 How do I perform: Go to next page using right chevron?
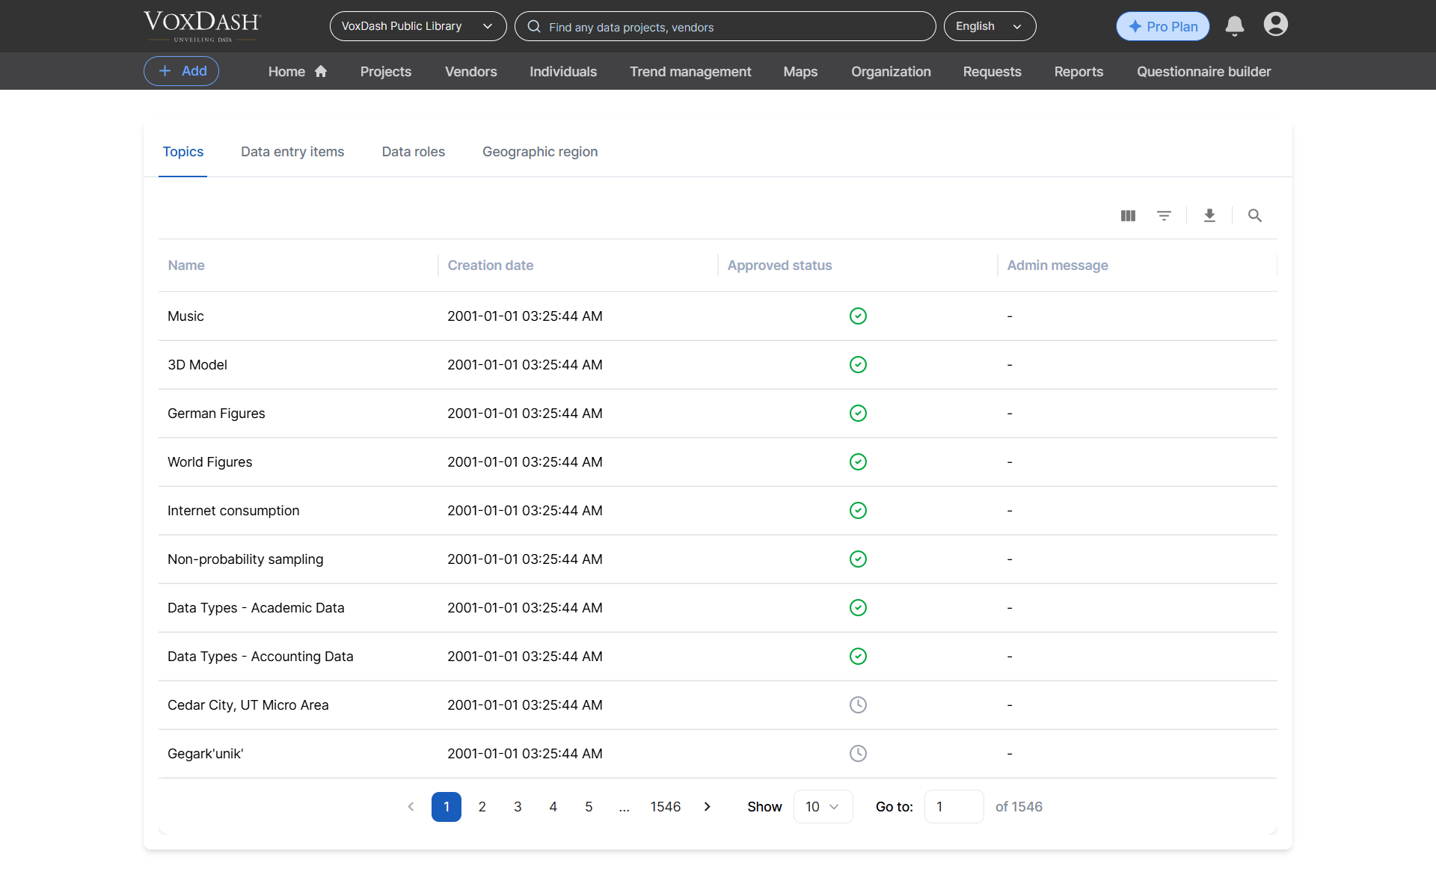[x=708, y=807]
